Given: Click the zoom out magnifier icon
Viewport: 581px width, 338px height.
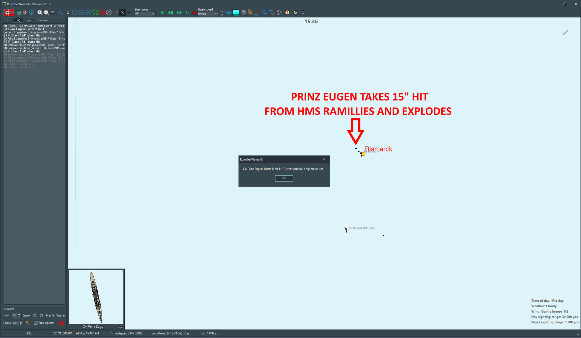Looking at the screenshot, I should tap(46, 13).
